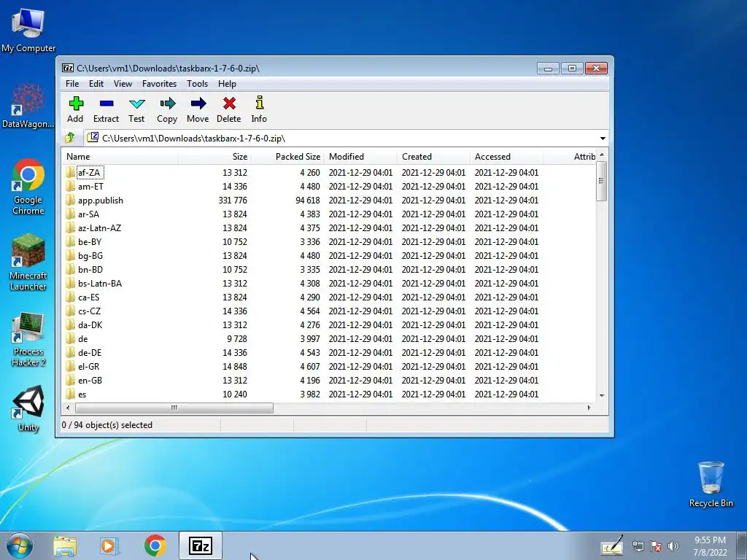This screenshot has height=560, width=747.
Task: Select the af-ZA folder icon
Action: (71, 172)
